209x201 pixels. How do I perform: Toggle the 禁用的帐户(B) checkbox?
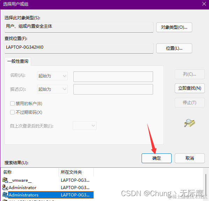(12, 104)
